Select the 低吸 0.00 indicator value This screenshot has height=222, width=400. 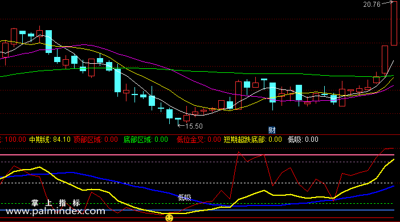tap(303, 139)
